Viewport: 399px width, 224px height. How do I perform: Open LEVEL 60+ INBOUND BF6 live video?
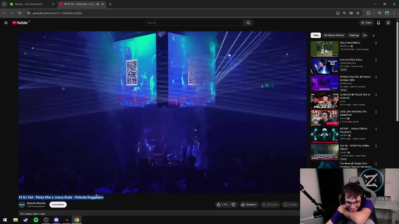click(324, 117)
